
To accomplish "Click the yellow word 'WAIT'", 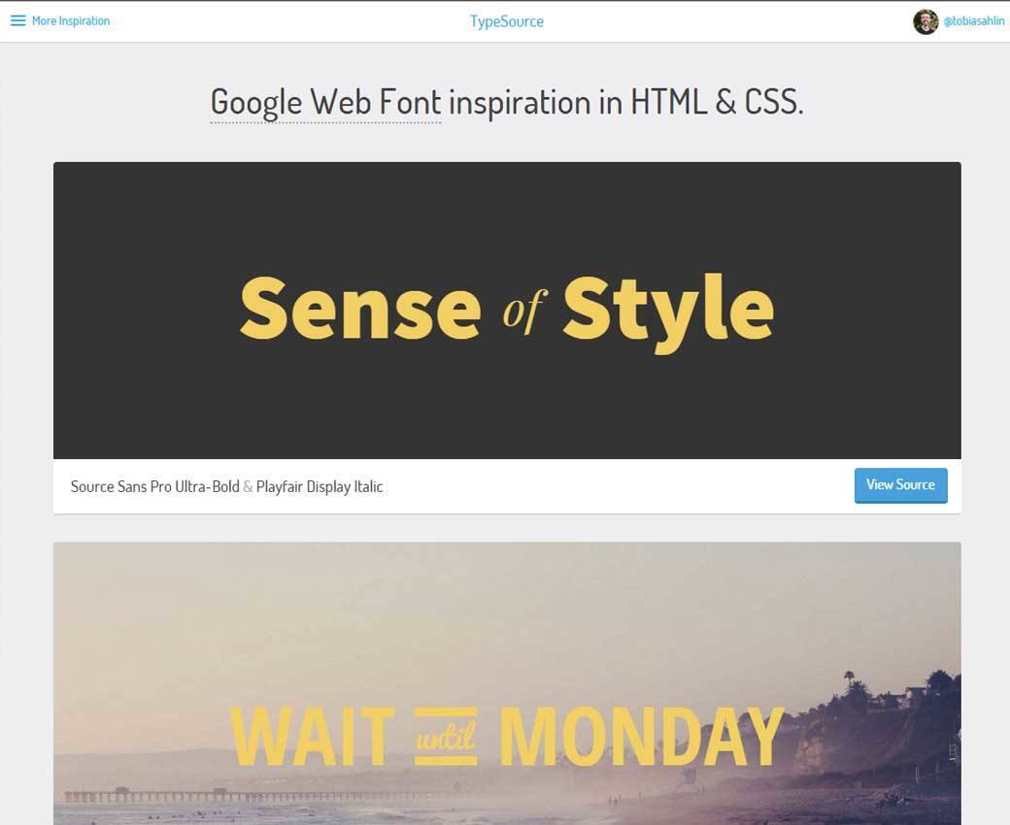I will (x=312, y=738).
